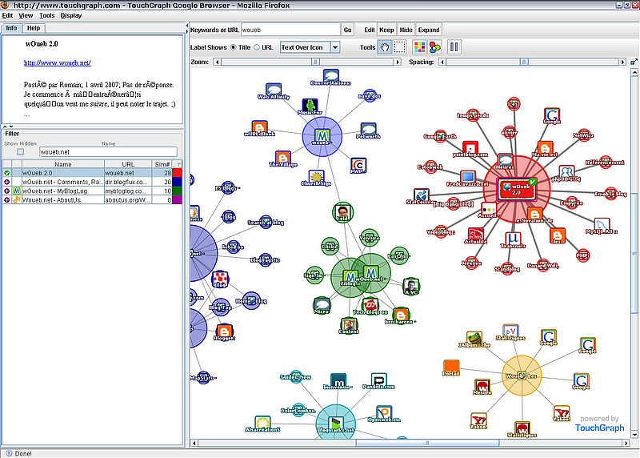
Task: Switch to the Info tab
Action: pyautogui.click(x=11, y=28)
